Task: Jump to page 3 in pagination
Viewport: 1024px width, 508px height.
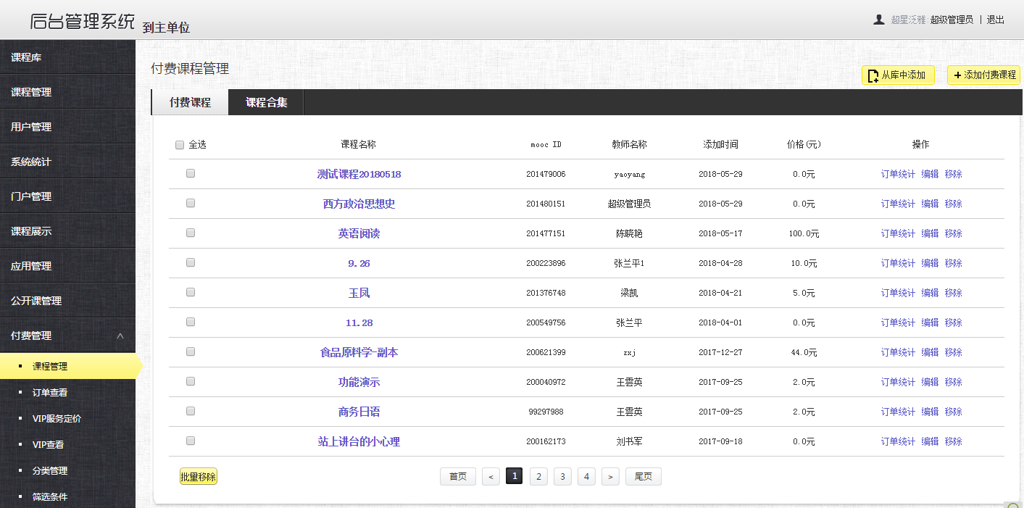Action: pos(562,476)
